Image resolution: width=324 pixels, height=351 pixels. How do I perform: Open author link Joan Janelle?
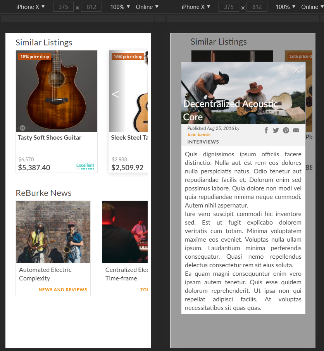pyautogui.click(x=199, y=135)
